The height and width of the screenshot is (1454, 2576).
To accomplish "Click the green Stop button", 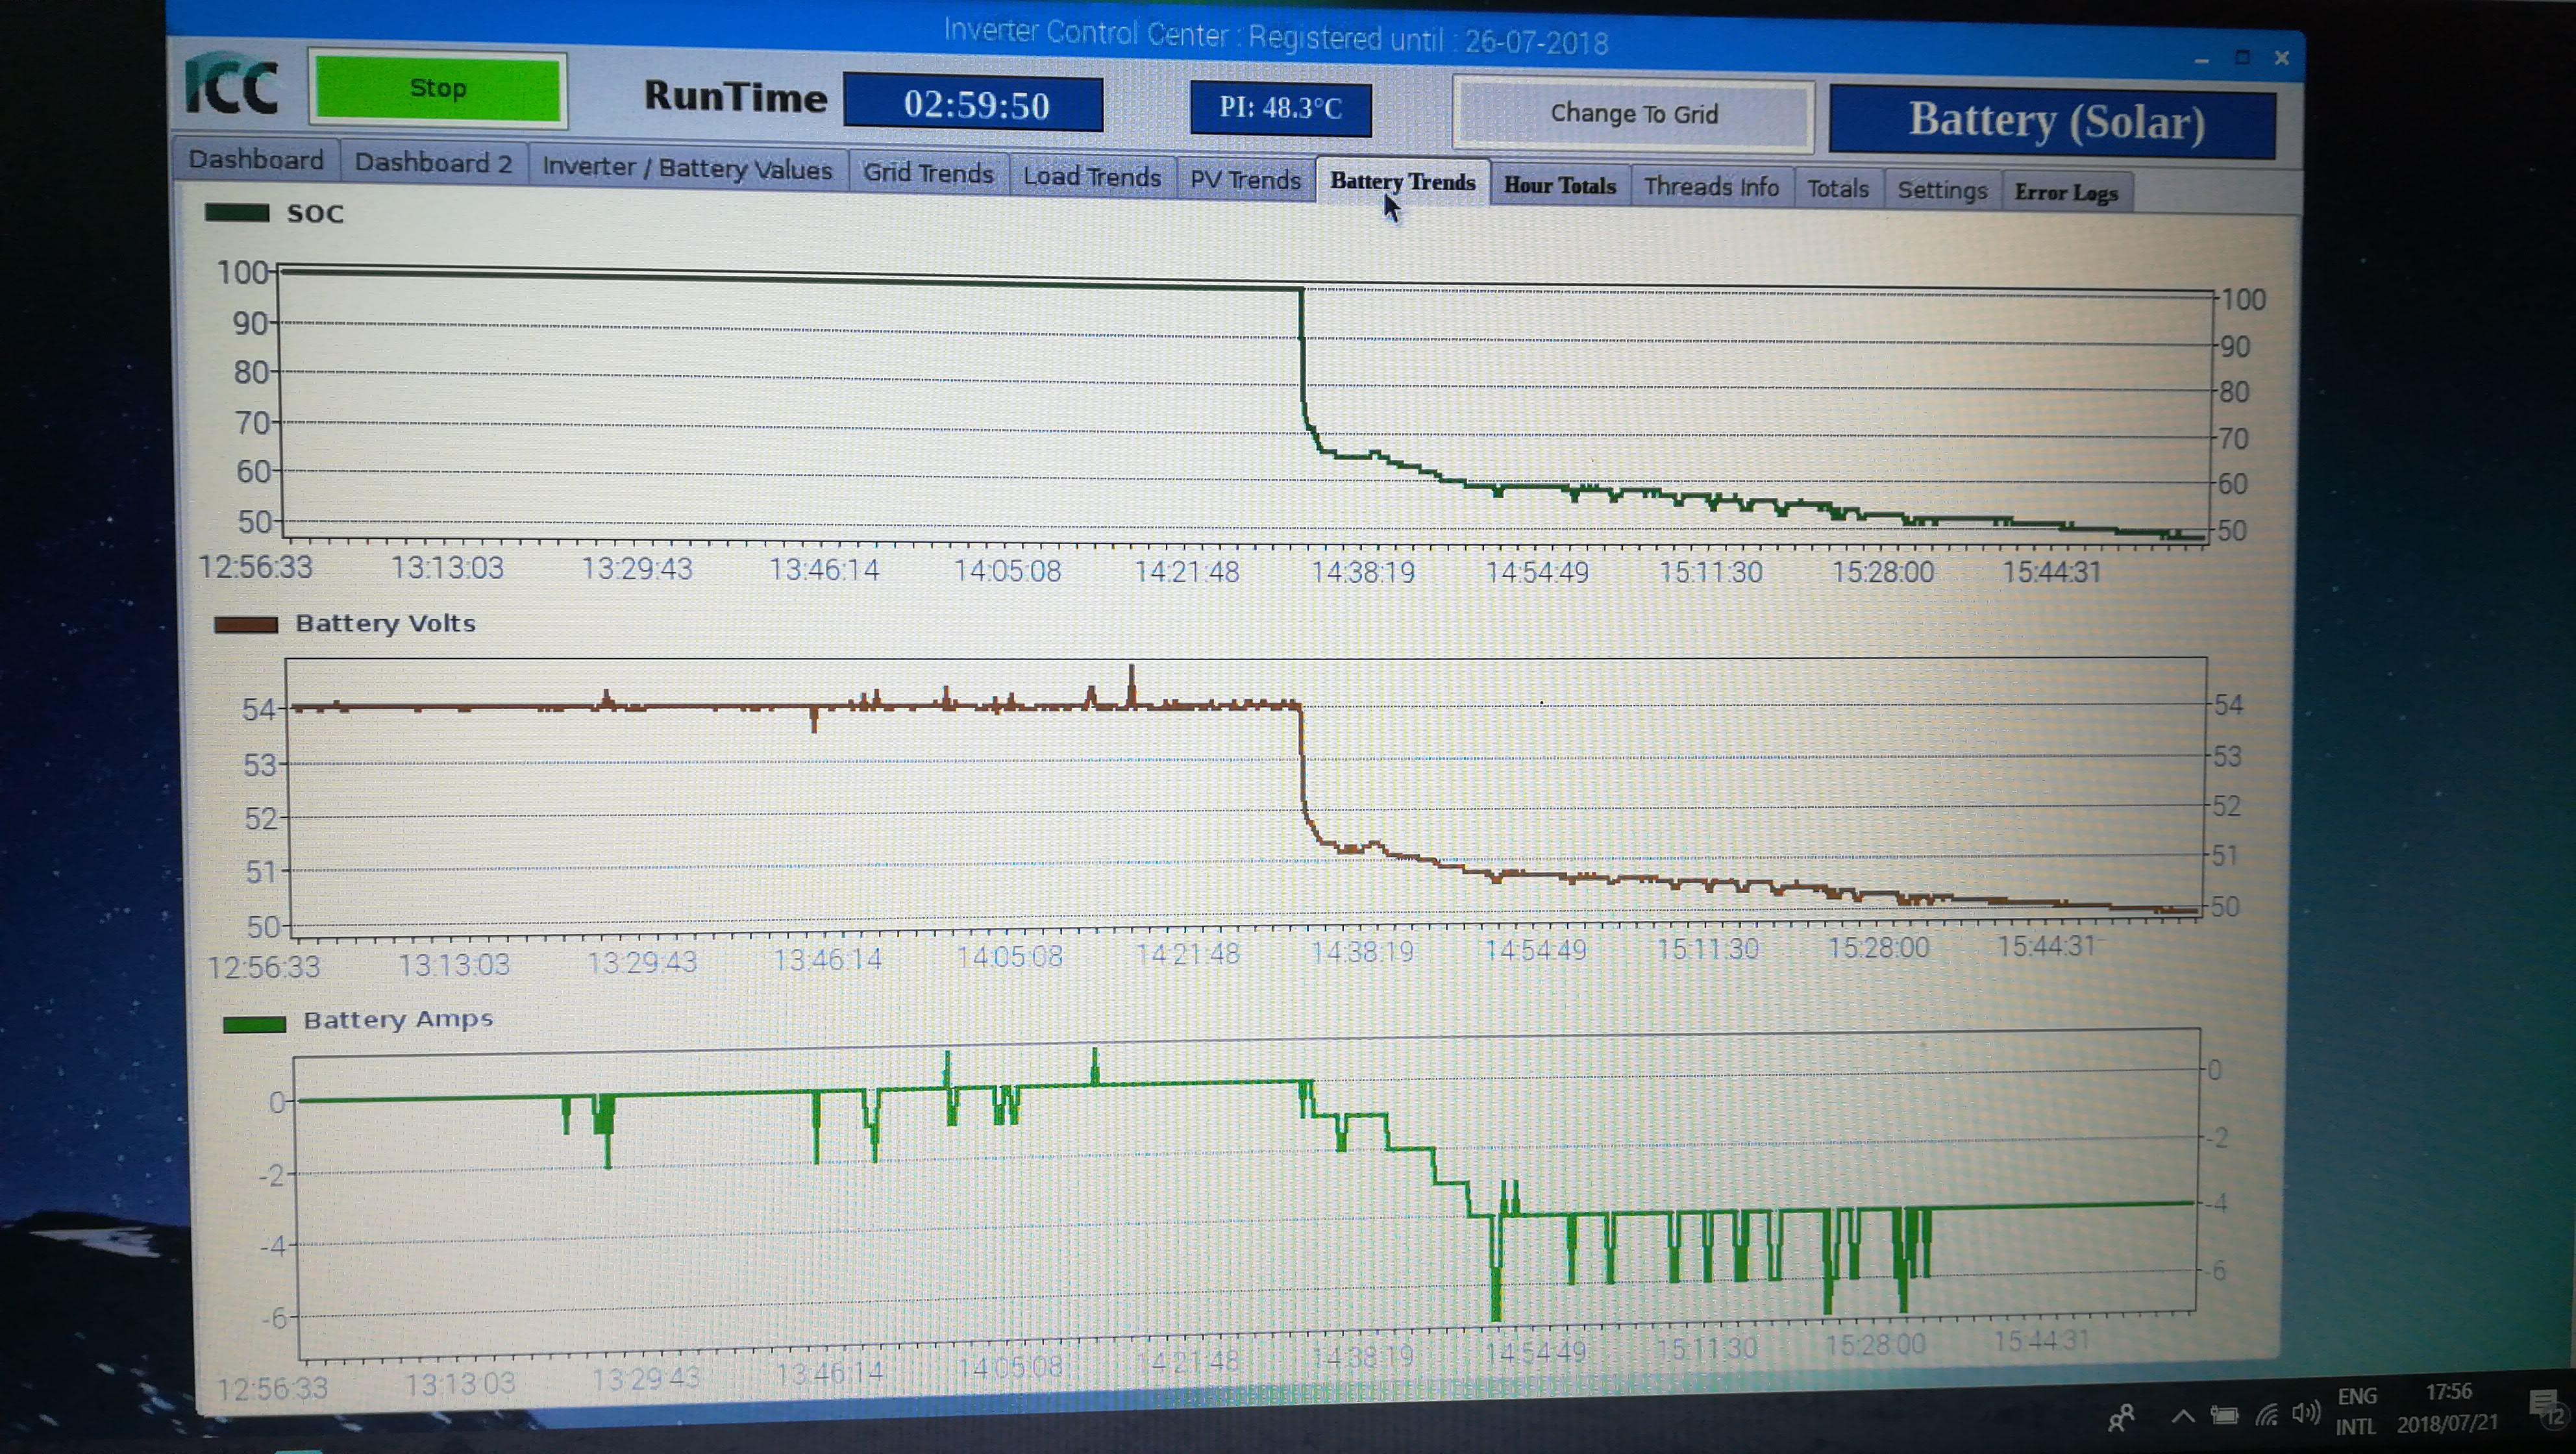I will 438,89.
